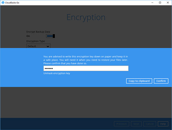Screen dimensions: 172x130
Task: Close the CloudBacko Go window
Action: point(168,3)
